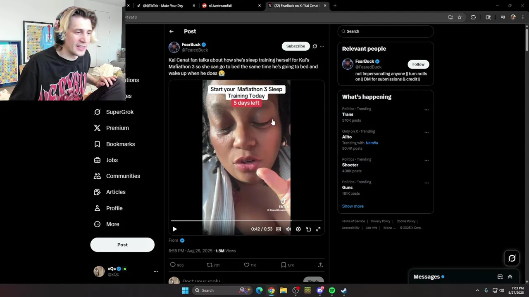
Task: Open Discord from taskbar
Action: coord(320,290)
